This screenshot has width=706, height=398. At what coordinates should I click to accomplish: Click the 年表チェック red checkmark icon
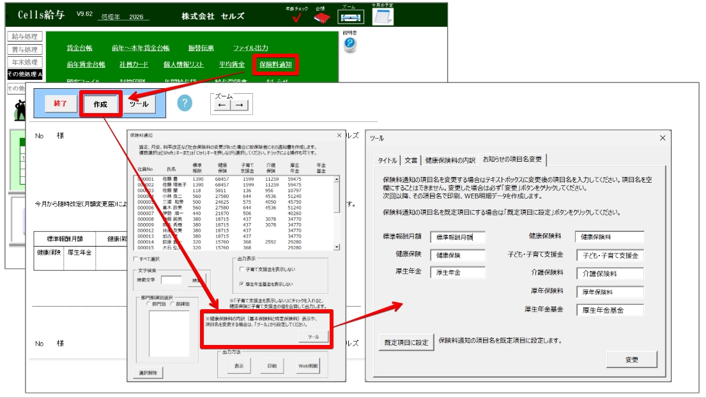coord(296,17)
